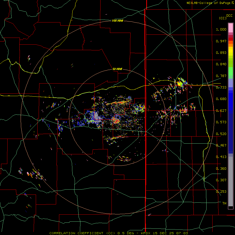This screenshot has height=235, width=235.
Task: Pick the red segment of the color bar
Action: click(x=231, y=39)
